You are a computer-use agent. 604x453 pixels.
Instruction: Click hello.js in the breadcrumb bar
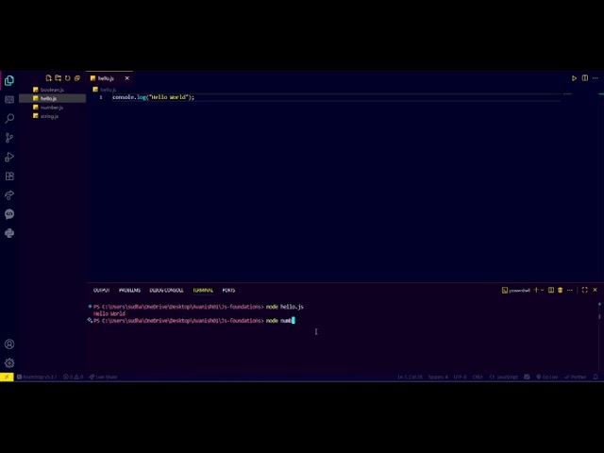pyautogui.click(x=105, y=90)
